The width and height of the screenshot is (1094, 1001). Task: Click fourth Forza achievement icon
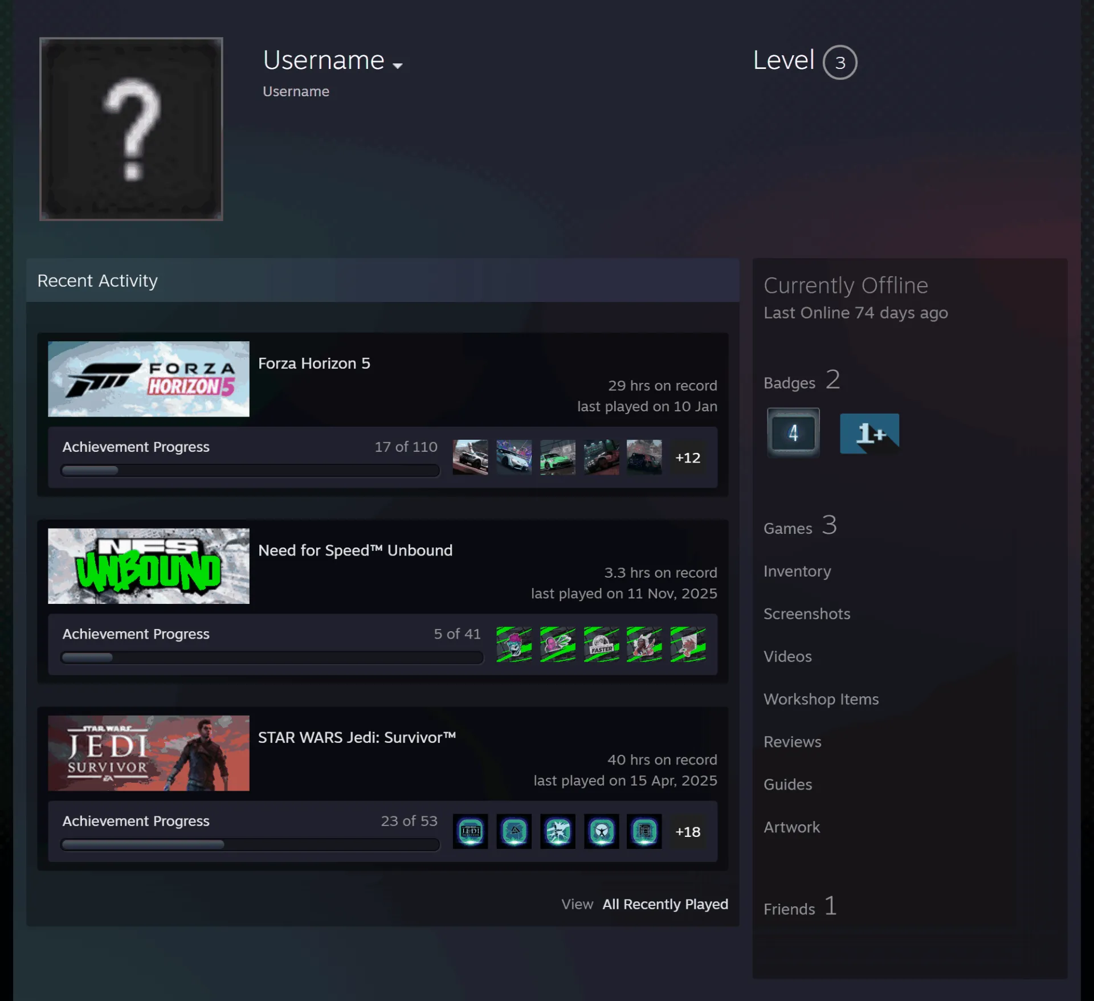(602, 457)
